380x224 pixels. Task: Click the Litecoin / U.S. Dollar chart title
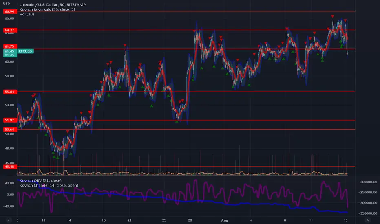[x=52, y=4]
